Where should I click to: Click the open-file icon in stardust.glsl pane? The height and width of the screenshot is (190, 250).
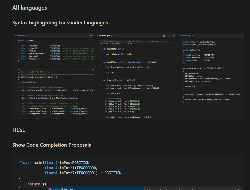click(164, 36)
